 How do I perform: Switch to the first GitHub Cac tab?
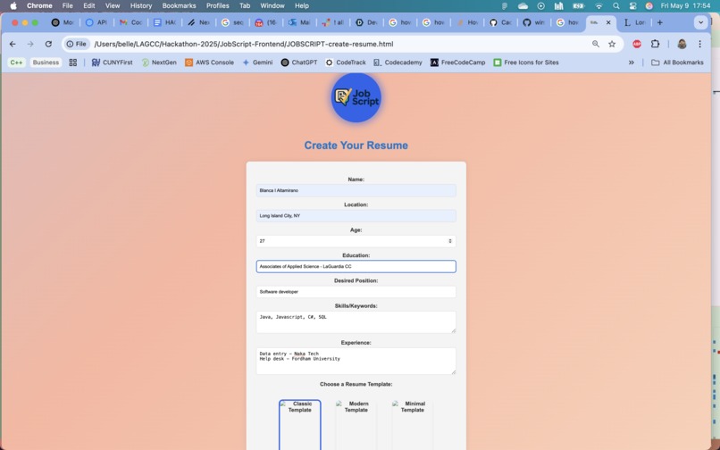click(500, 22)
